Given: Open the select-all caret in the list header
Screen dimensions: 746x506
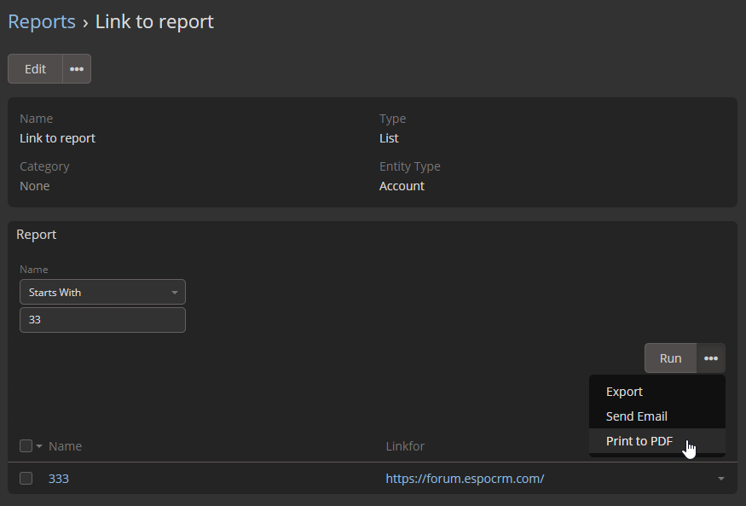Looking at the screenshot, I should click(x=39, y=446).
